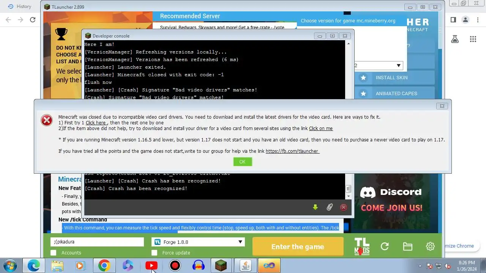
Task: Open Microsoft Edge from the taskbar
Action: (x=34, y=265)
